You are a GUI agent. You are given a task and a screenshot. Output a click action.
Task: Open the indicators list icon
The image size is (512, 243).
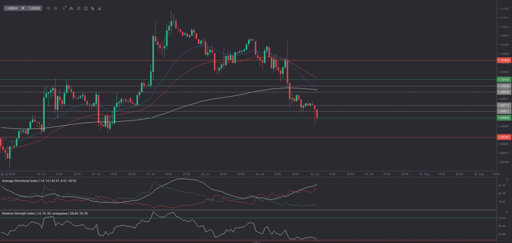pos(78,8)
